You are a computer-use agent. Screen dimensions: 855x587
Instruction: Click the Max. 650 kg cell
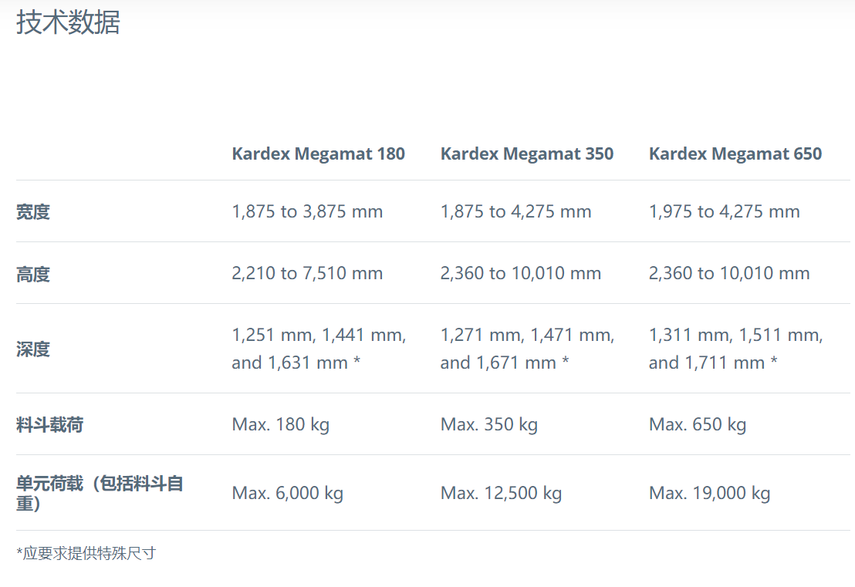698,424
